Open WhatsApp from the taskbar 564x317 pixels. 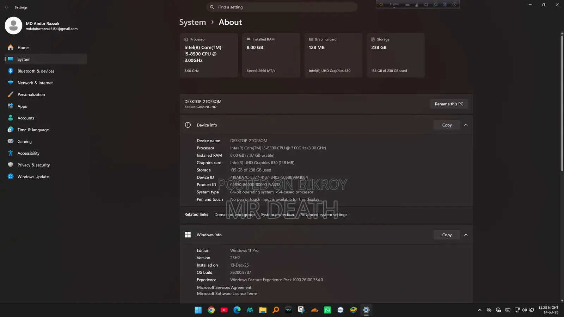coord(327,310)
